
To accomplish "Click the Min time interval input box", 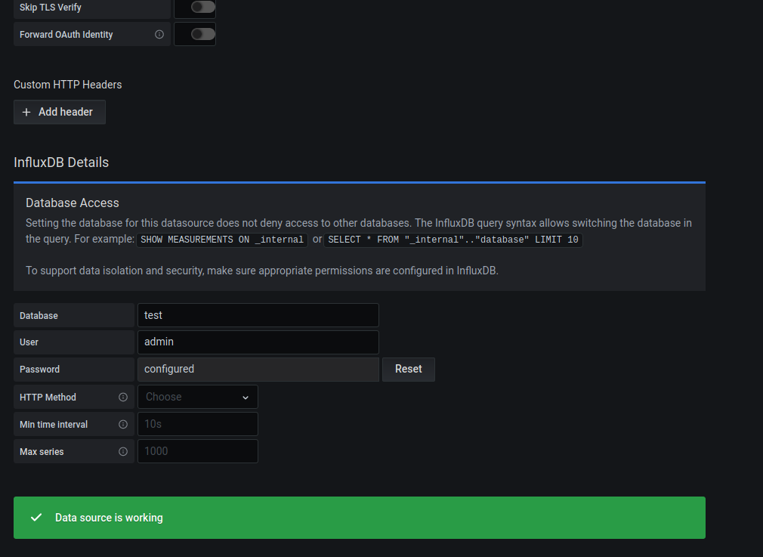I will [197, 424].
